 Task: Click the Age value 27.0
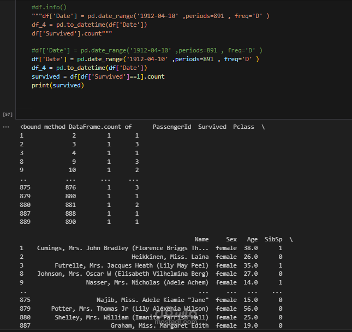[250, 274]
